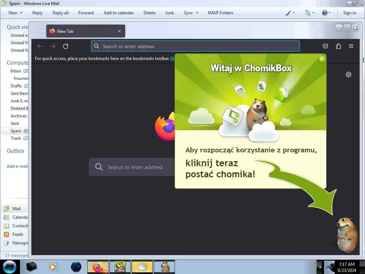Viewport: 365px width, 274px height.
Task: Open Firefox extensions puzzle icon
Action: (339, 46)
